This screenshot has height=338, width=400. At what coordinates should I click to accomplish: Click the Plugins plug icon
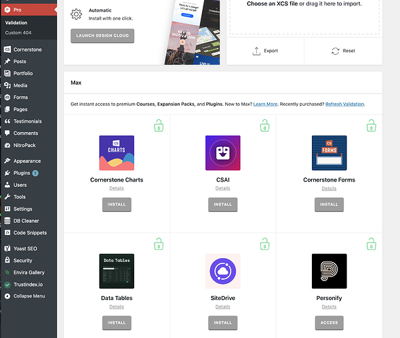click(x=7, y=173)
